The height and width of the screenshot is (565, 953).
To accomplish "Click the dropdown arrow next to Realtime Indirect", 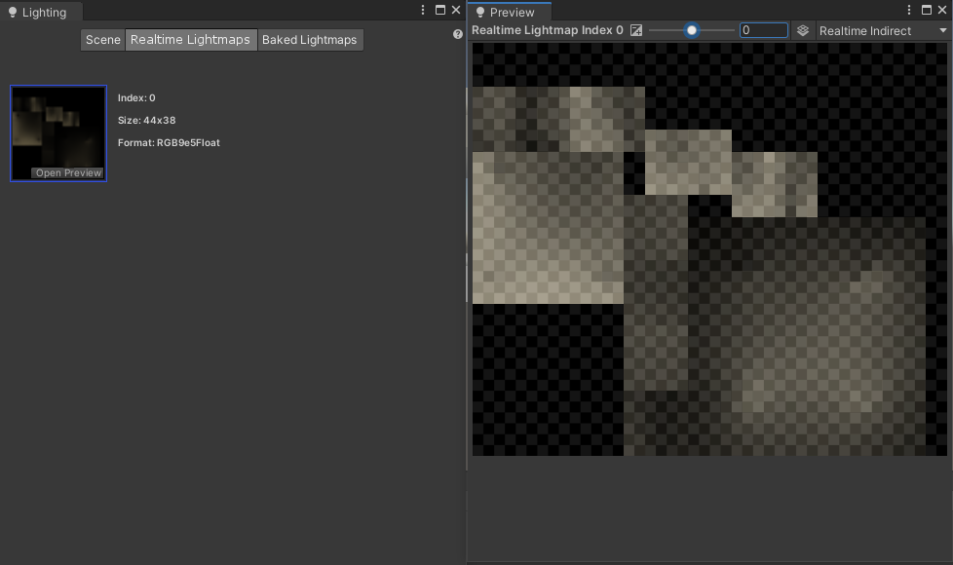I will (x=942, y=30).
